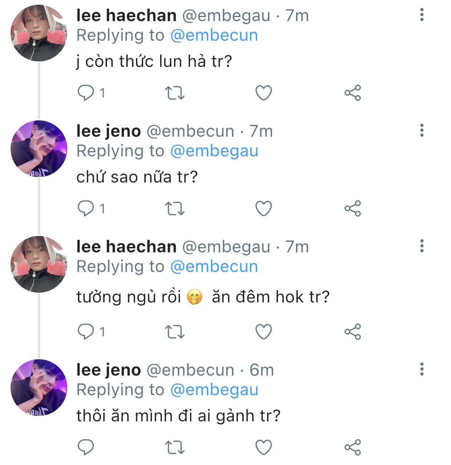Retweet the "j còn thức lun hả tr?" tweet
This screenshot has width=451, height=465.
coord(175,93)
